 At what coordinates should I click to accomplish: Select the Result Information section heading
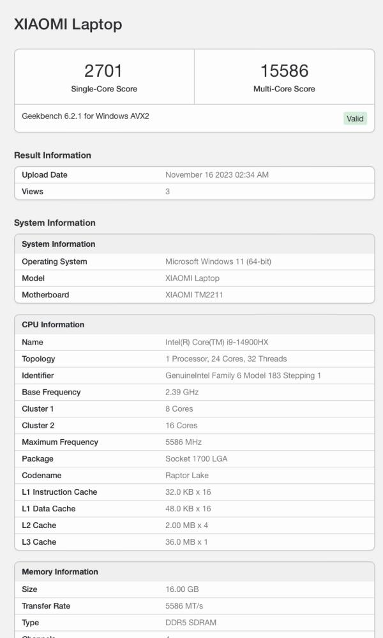click(x=52, y=155)
